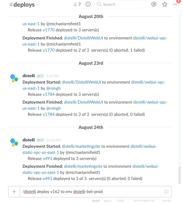Screen dimensions: 183x205
Task: Click distelli bot avatar on August 24th
Action: tap(14, 142)
